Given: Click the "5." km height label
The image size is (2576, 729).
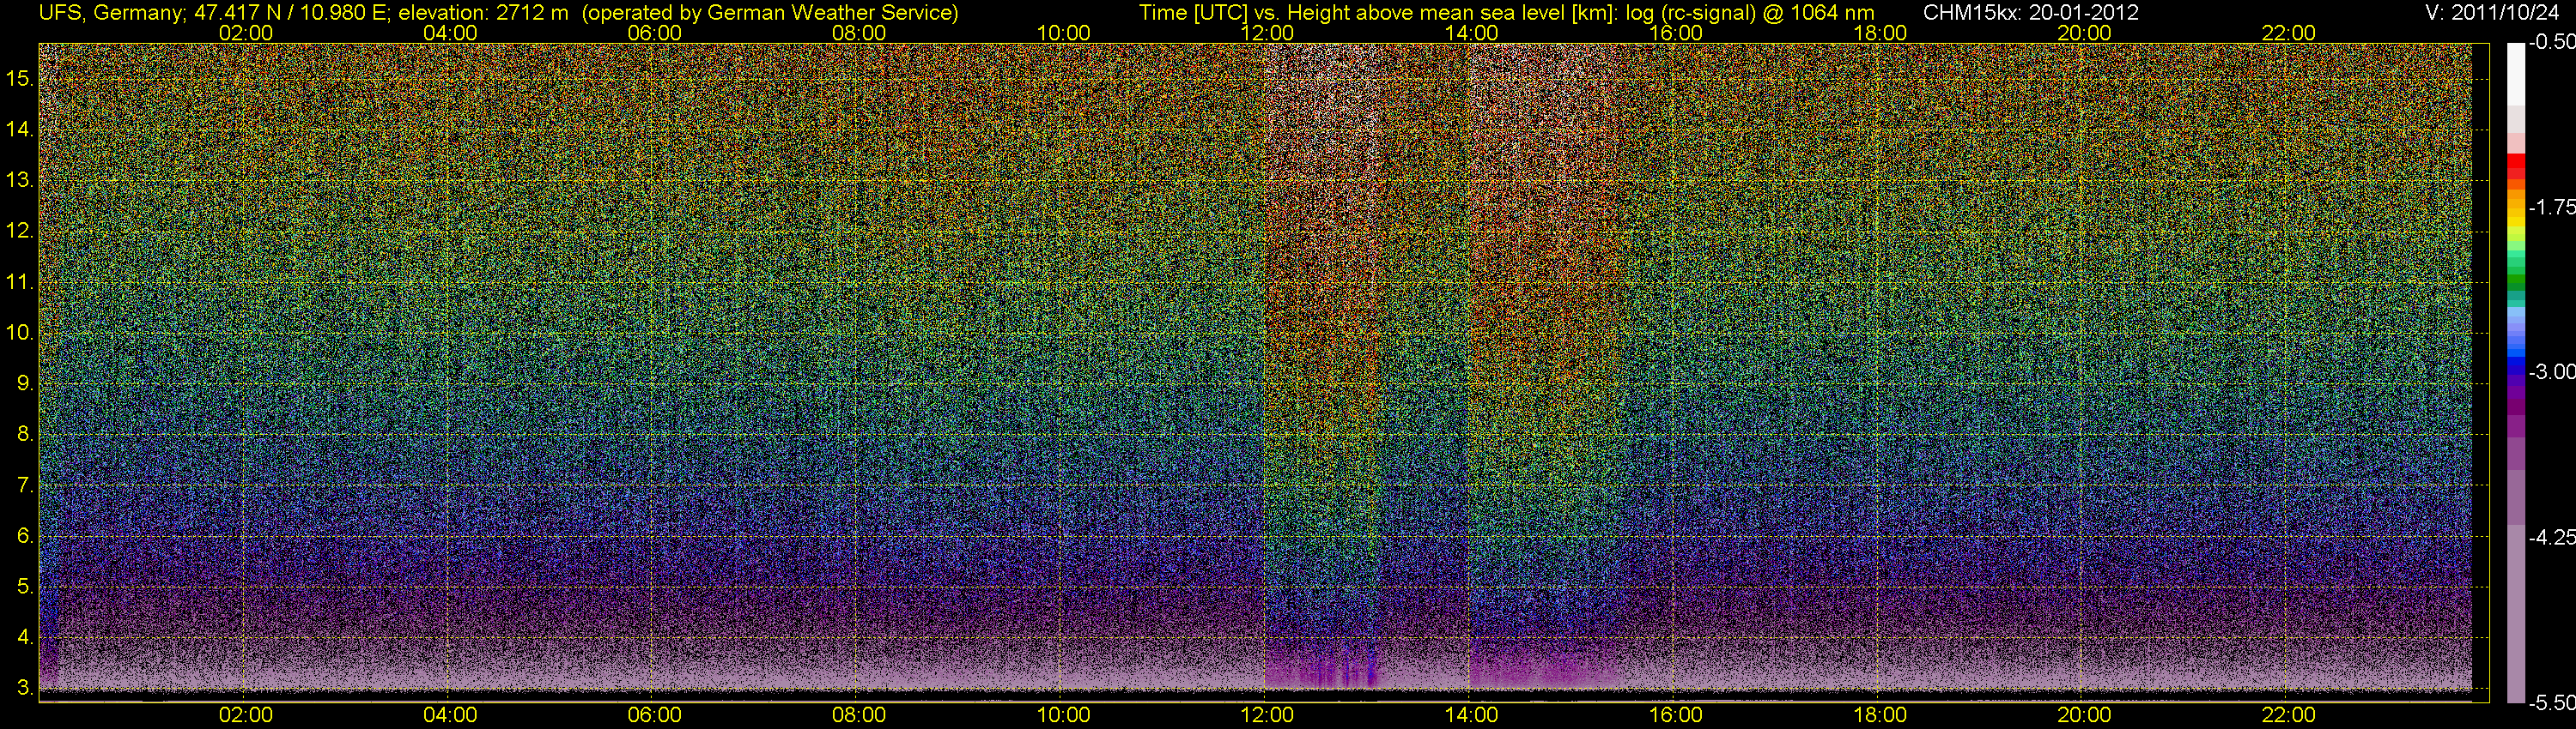Looking at the screenshot, I should pos(25,587).
